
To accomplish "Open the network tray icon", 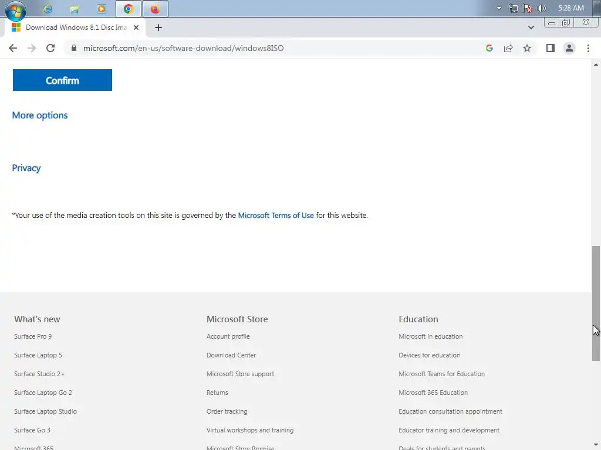I will [x=513, y=8].
